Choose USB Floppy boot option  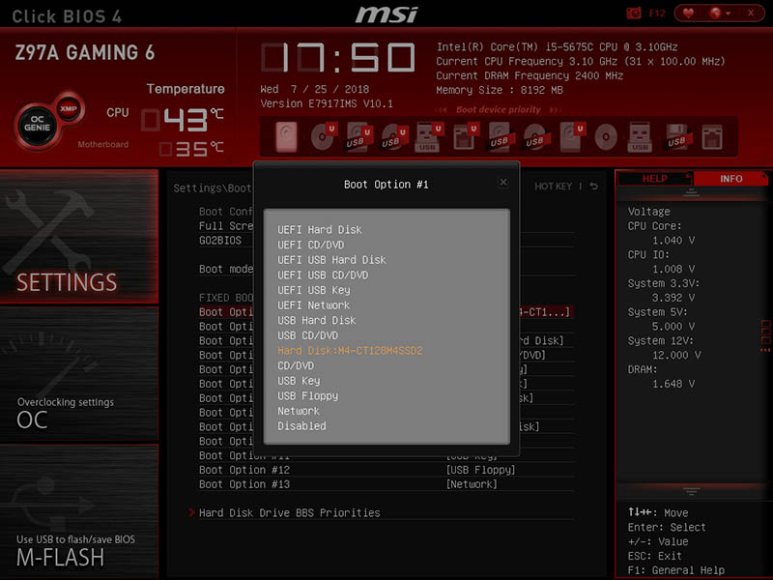pos(307,396)
